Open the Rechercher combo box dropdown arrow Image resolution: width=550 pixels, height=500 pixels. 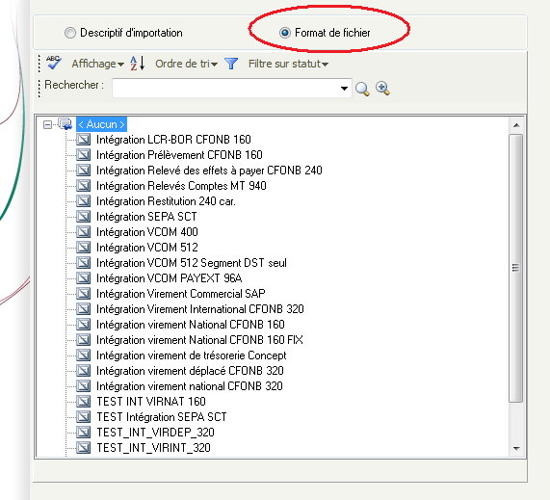point(344,89)
